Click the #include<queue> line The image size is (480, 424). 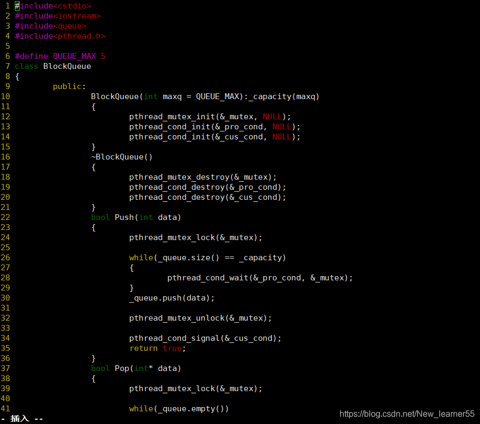pos(50,26)
